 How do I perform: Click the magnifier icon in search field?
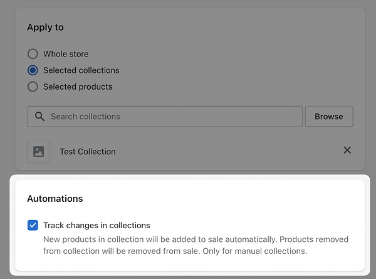click(39, 117)
